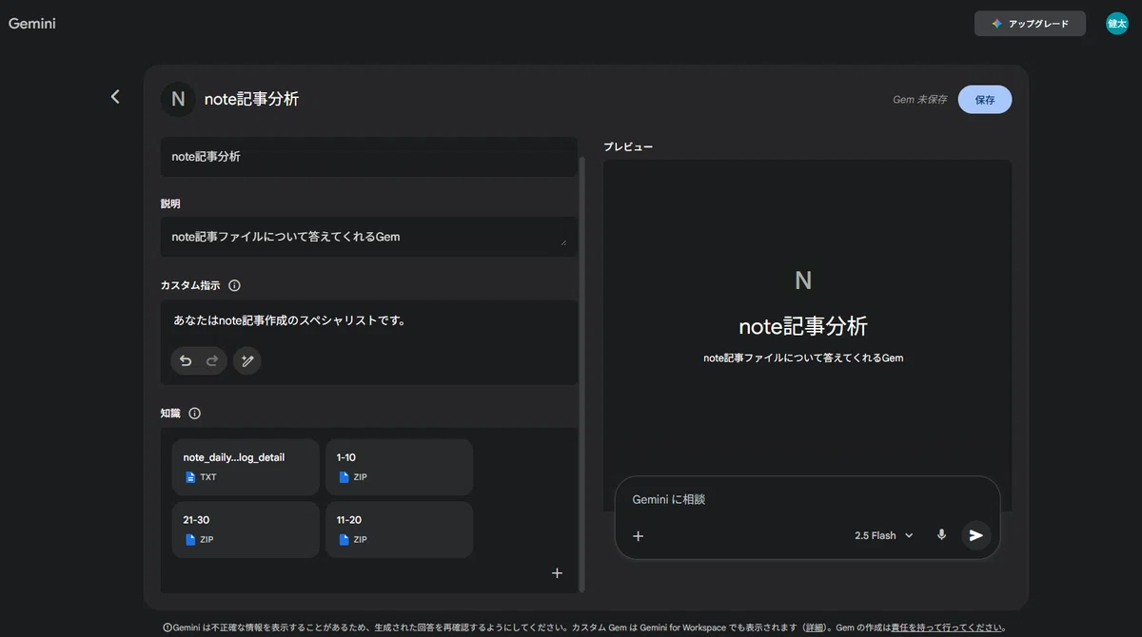Click preview subtitle note記事ファイルについて答えてくれるGem
This screenshot has width=1142, height=637.
[803, 358]
